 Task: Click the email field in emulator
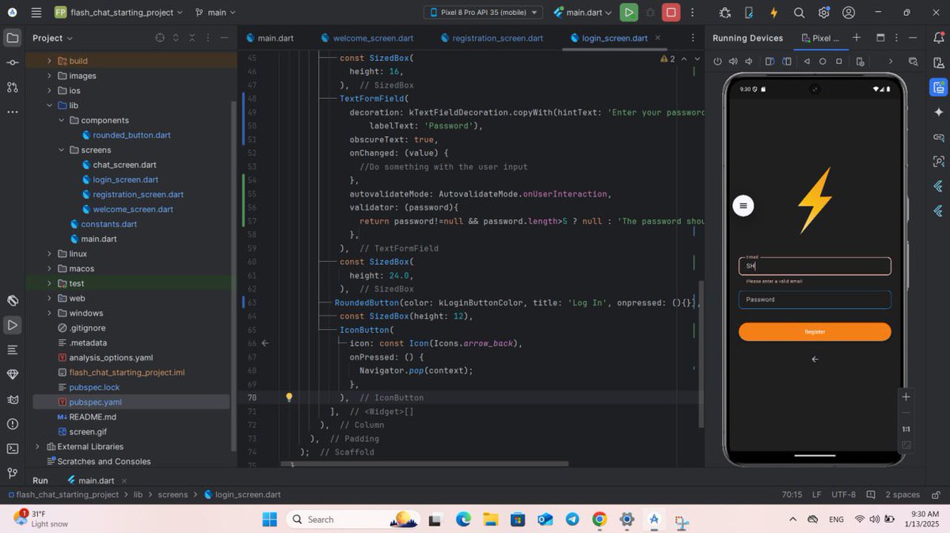[815, 266]
